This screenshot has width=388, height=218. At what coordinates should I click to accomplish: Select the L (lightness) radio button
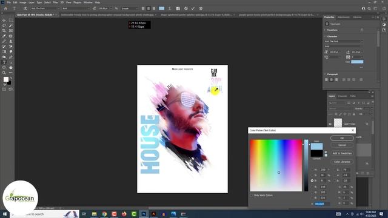coord(334,170)
